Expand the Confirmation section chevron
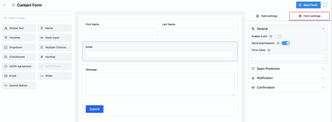The image size is (332, 122). tap(323, 87)
